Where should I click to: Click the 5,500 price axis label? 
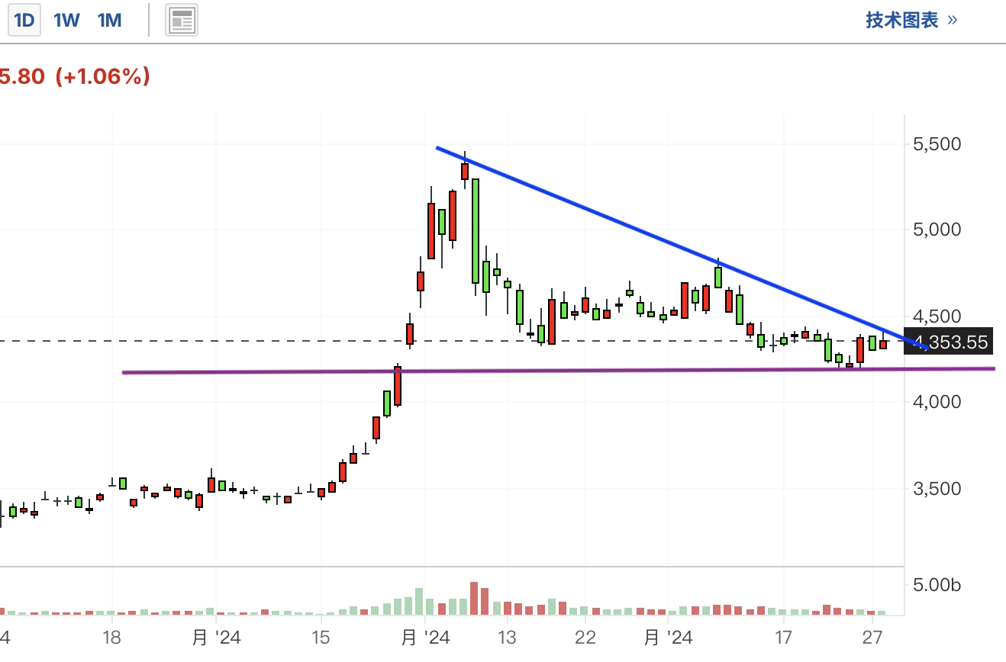937,144
